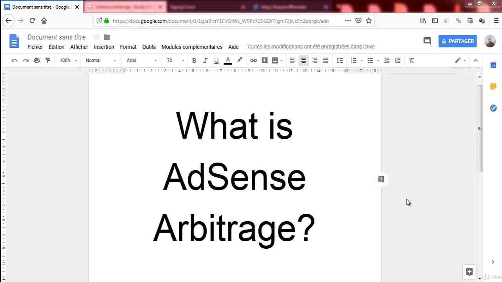Save the page to Pocket
Screen dimensions: 502x282
pos(358,21)
